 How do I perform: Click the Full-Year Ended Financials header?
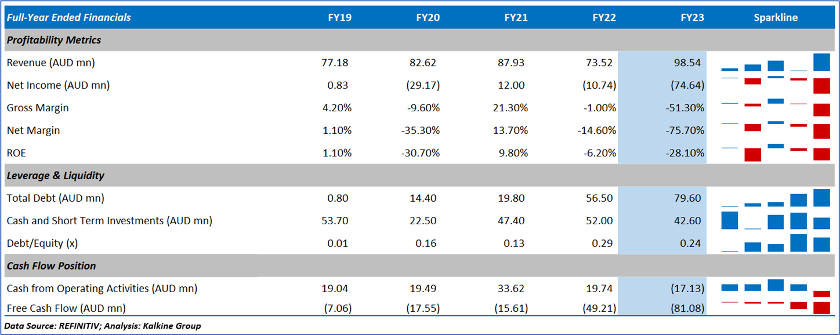coord(68,17)
